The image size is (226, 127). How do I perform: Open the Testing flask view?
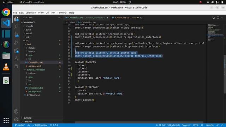[16, 58]
